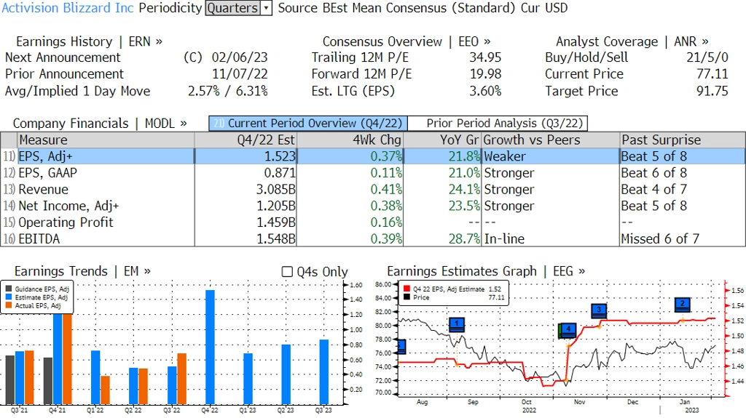Click the Q1'22 actual orange bar
746x418 pixels.
(x=105, y=390)
